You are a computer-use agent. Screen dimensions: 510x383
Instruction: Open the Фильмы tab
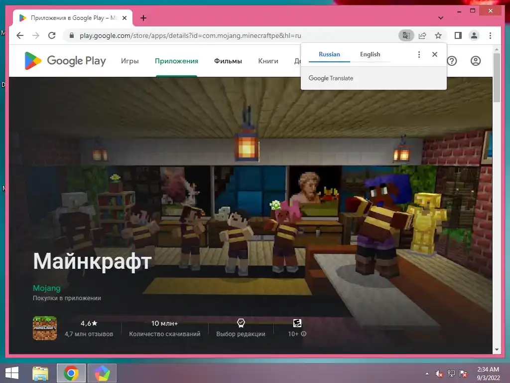pyautogui.click(x=228, y=61)
